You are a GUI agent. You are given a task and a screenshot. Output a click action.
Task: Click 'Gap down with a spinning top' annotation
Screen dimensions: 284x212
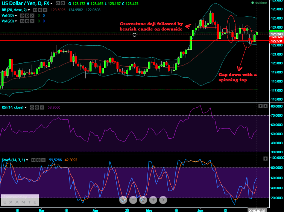point(238,77)
